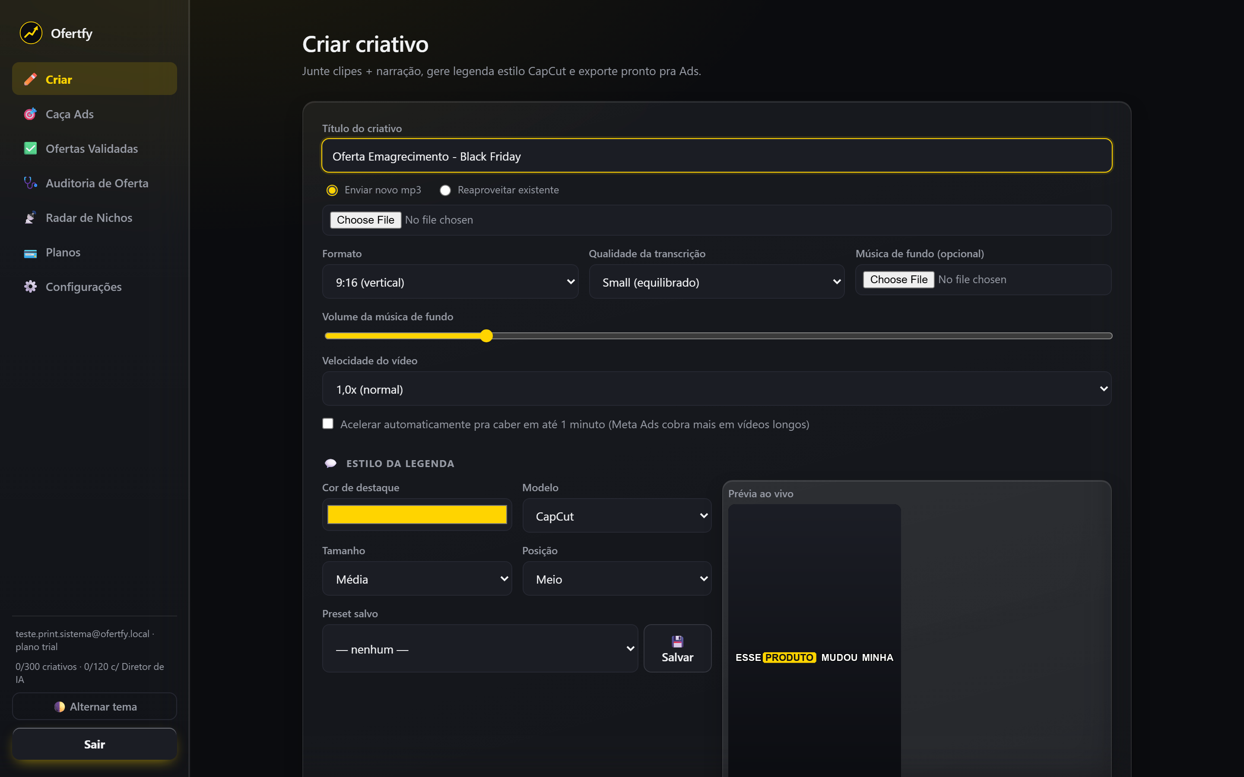Expand the Posição dropdown
The width and height of the screenshot is (1244, 777).
tap(617, 578)
